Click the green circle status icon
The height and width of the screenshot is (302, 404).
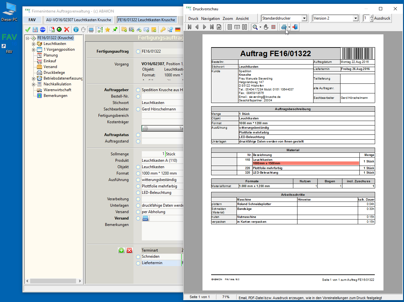[x=59, y=30]
